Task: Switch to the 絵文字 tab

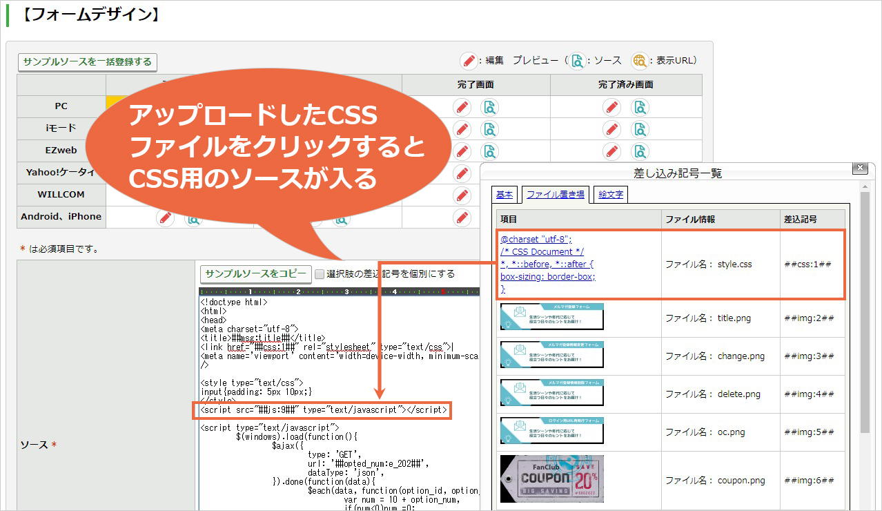Action: coord(611,195)
